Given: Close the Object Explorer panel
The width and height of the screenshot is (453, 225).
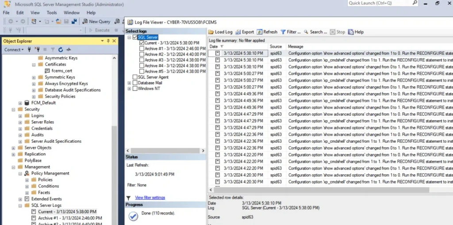Looking at the screenshot, I should pos(114,41).
